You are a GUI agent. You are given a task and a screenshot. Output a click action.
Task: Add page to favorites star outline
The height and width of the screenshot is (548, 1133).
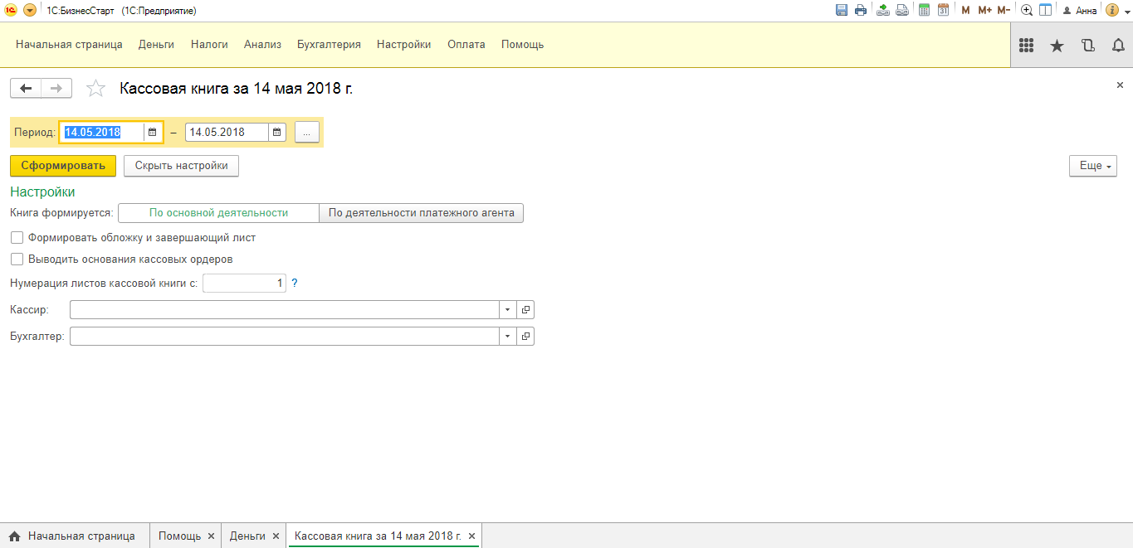[96, 89]
